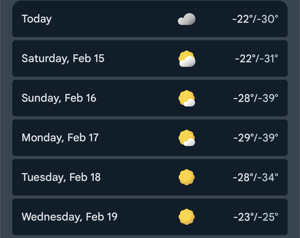Image resolution: width=300 pixels, height=238 pixels.
Task: Expand the Today forecast row
Action: 111,19
